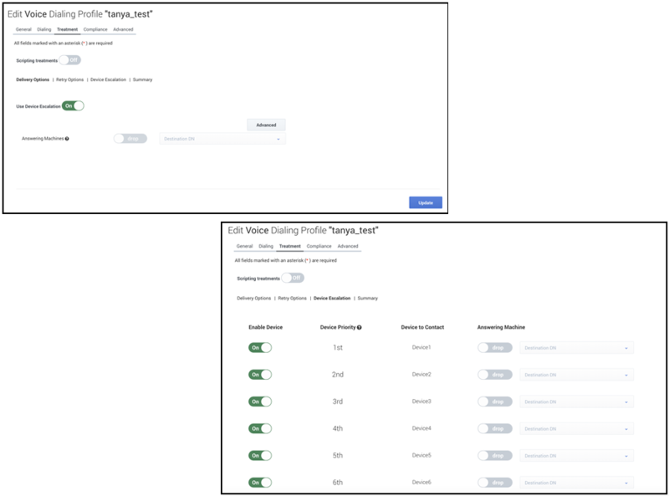This screenshot has width=669, height=496.
Task: Disable the 1st priority Enable Device switch
Action: pos(260,348)
